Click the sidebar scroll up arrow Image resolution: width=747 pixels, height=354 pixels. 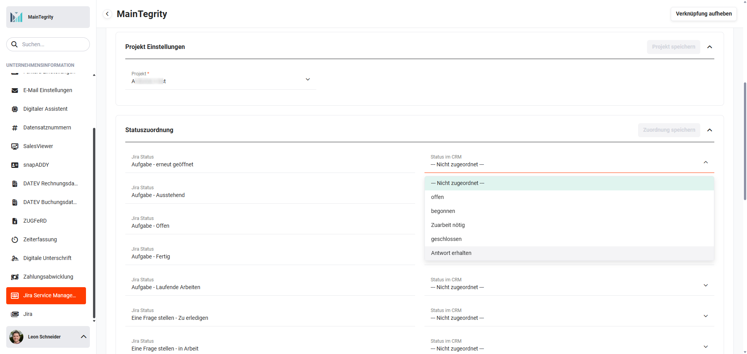click(94, 75)
